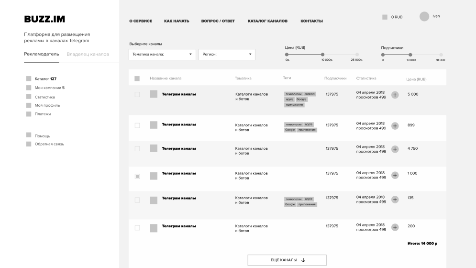476x268 pixels.
Task: Click the plus icon for the 5 000 channel
Action: click(395, 95)
